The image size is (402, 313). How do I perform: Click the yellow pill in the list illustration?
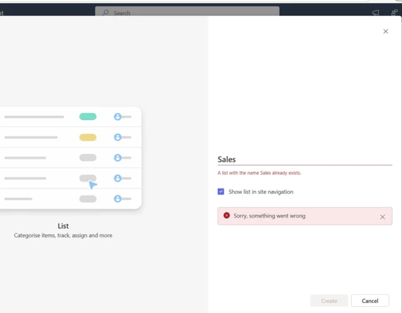[x=88, y=137]
